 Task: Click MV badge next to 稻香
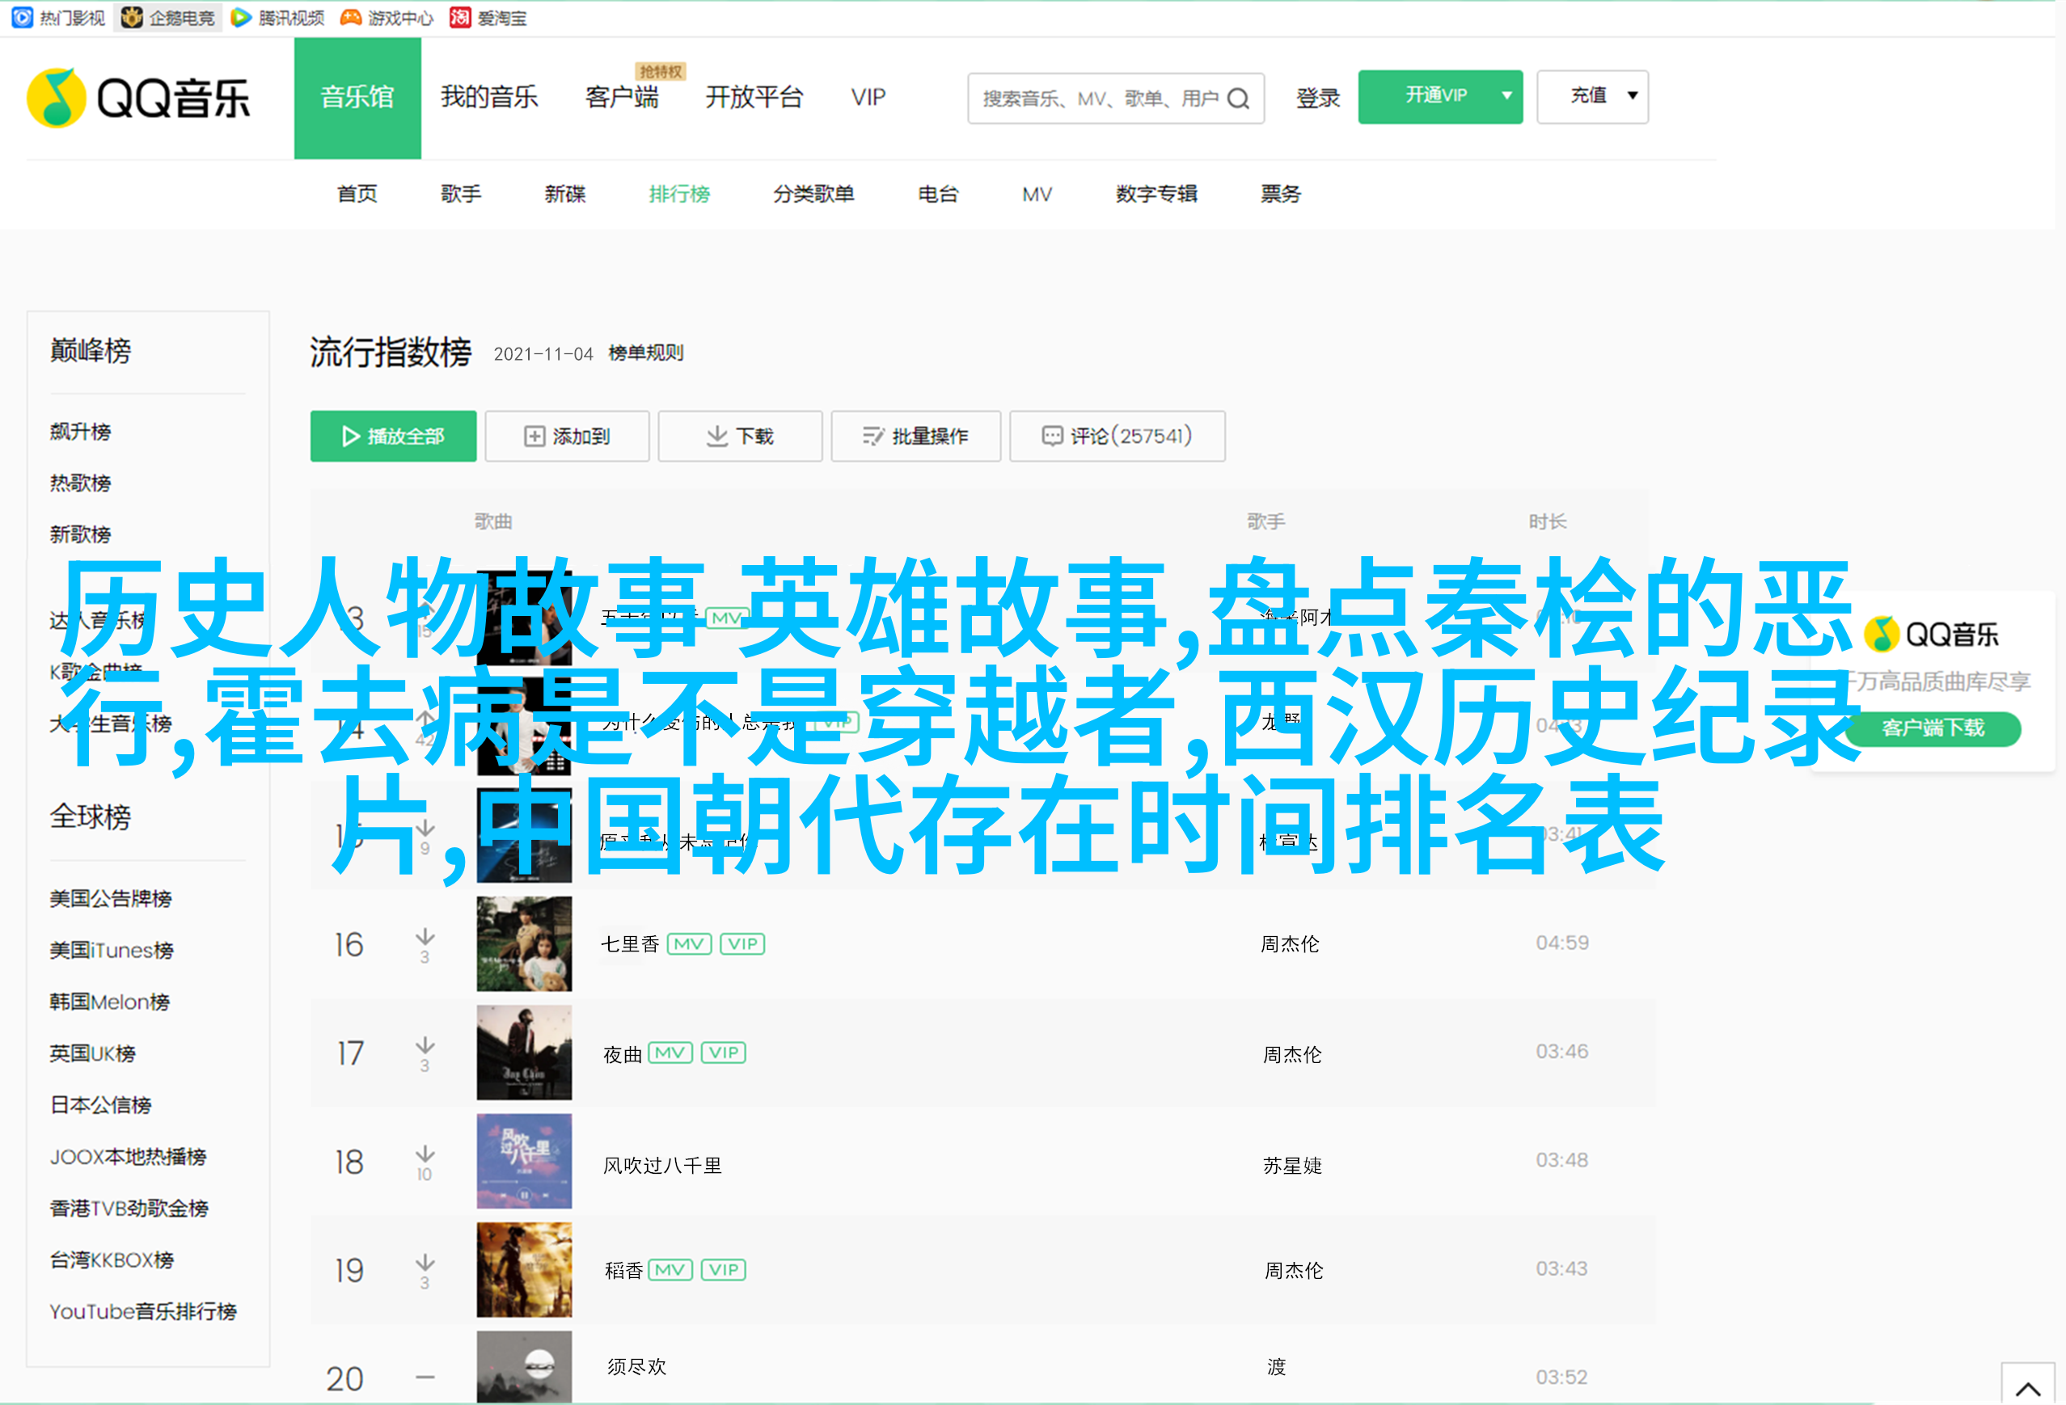(670, 1270)
